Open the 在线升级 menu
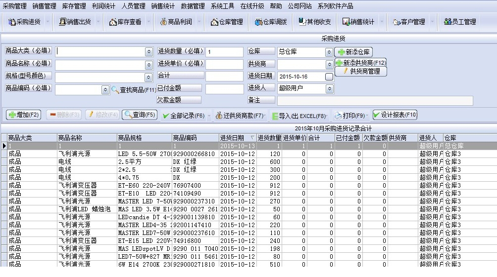The height and width of the screenshot is (277, 497). pyautogui.click(x=252, y=6)
